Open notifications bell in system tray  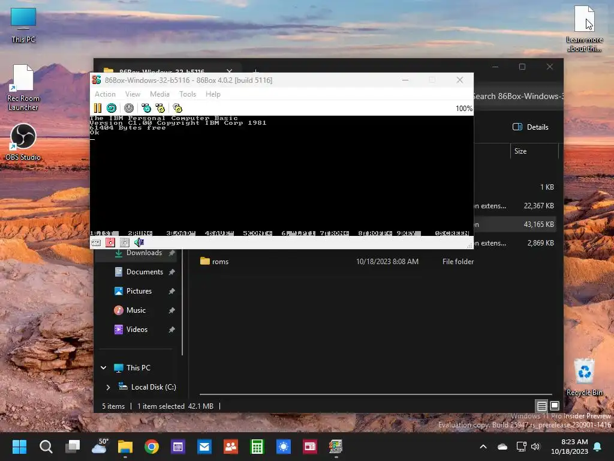click(x=598, y=447)
